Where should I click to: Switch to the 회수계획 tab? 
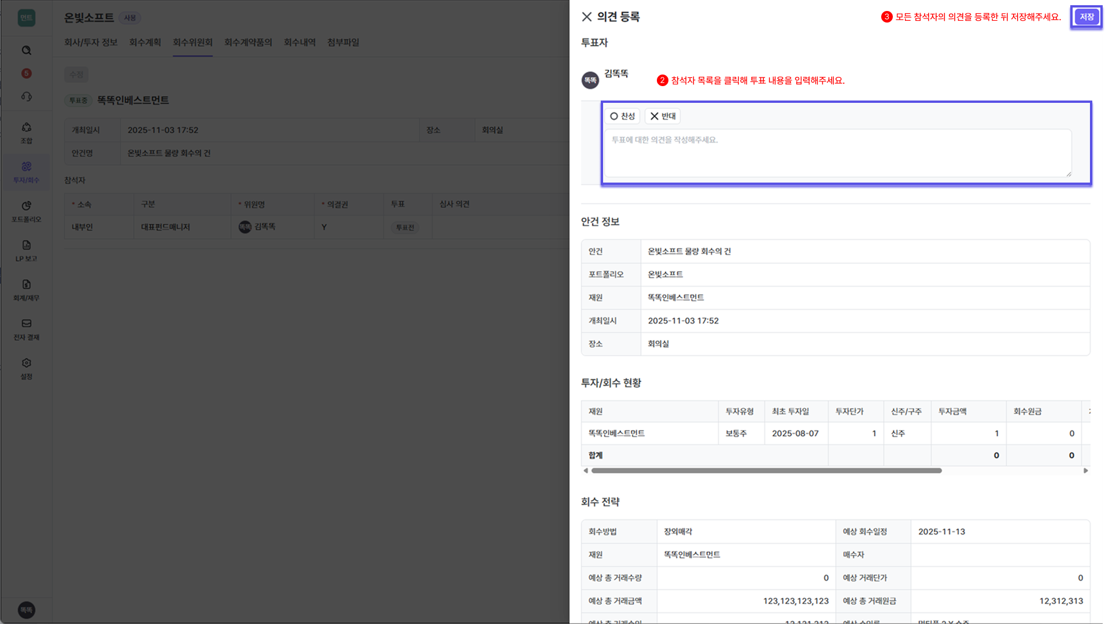tap(145, 42)
